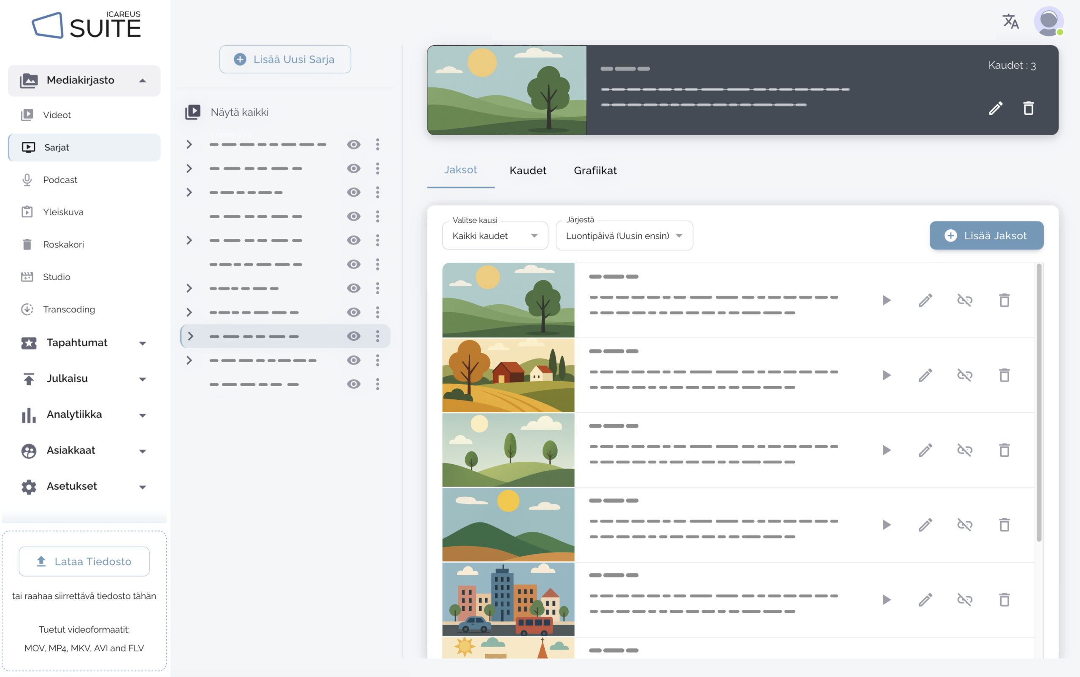
Task: Play the first episode in list
Action: [886, 301]
